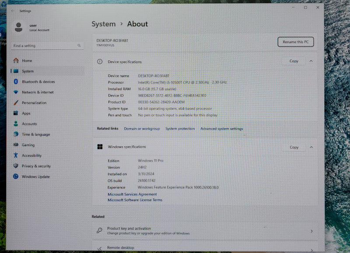Click the Version value 24H2
350x253 pixels.
142,167
